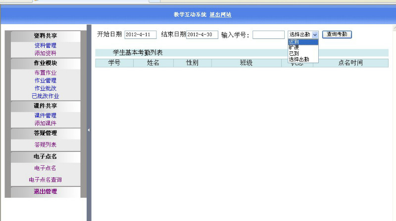Click the 退出网站 link in header

(220, 15)
